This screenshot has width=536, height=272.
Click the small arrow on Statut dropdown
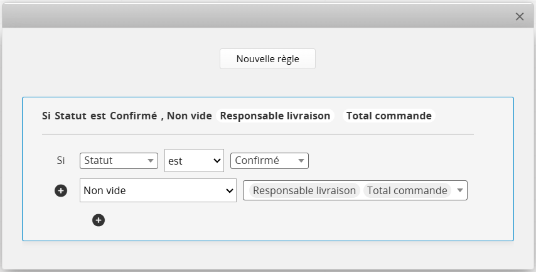pyautogui.click(x=151, y=161)
